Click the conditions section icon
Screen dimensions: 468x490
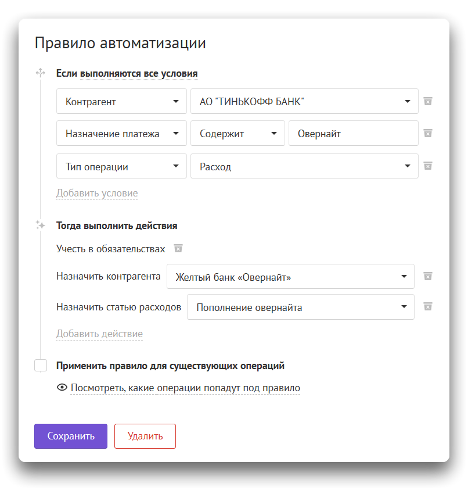click(40, 73)
